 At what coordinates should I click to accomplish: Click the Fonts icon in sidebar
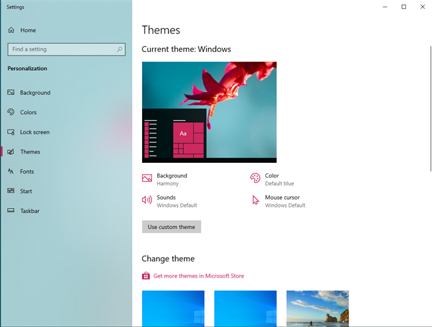pyautogui.click(x=11, y=172)
